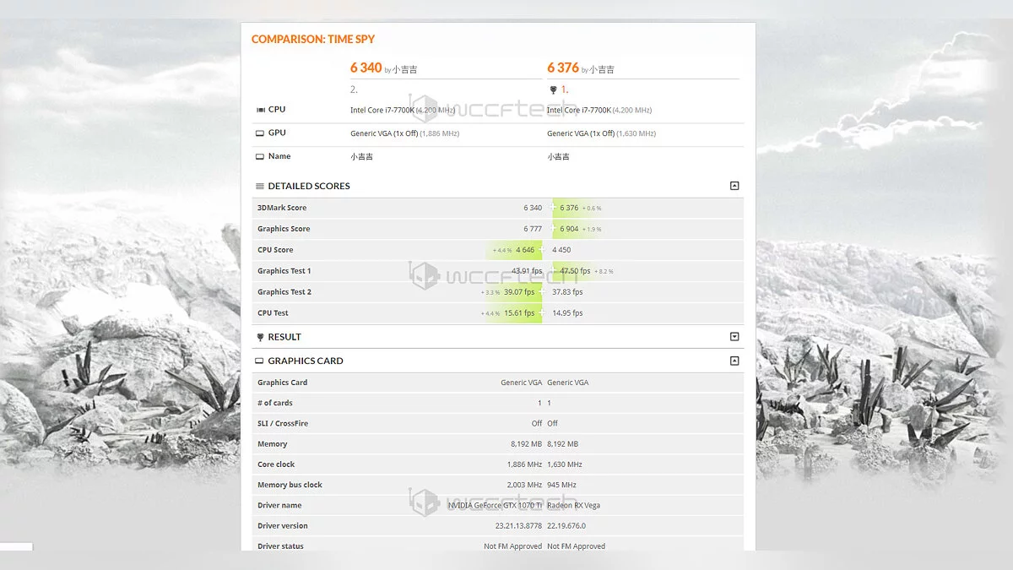
Task: Click the 4 646 CPU Score value
Action: point(525,250)
